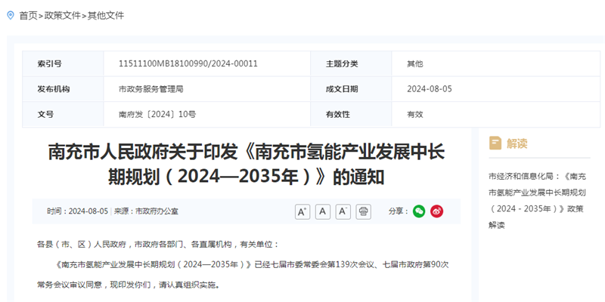The image size is (605, 302).
Task: Click the location pin icon in breadcrumb
Action: coord(11,15)
